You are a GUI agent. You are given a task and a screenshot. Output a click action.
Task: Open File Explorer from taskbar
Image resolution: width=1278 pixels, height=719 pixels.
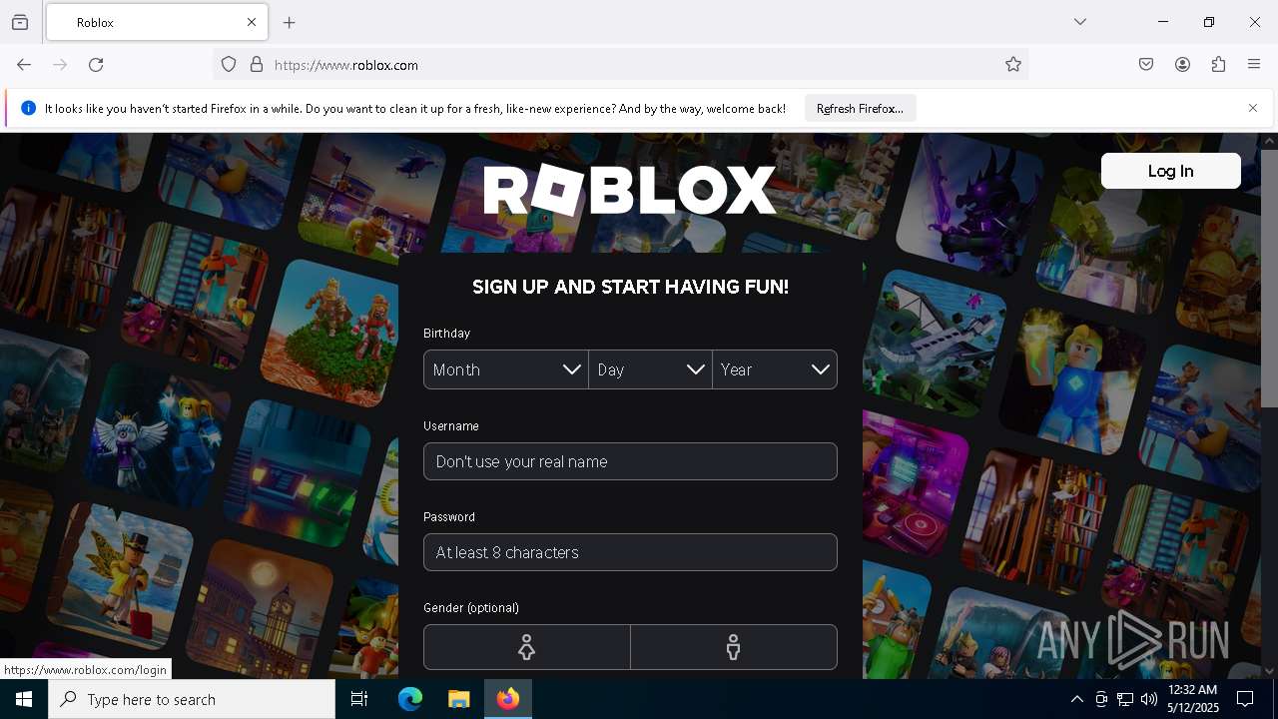coord(458,699)
